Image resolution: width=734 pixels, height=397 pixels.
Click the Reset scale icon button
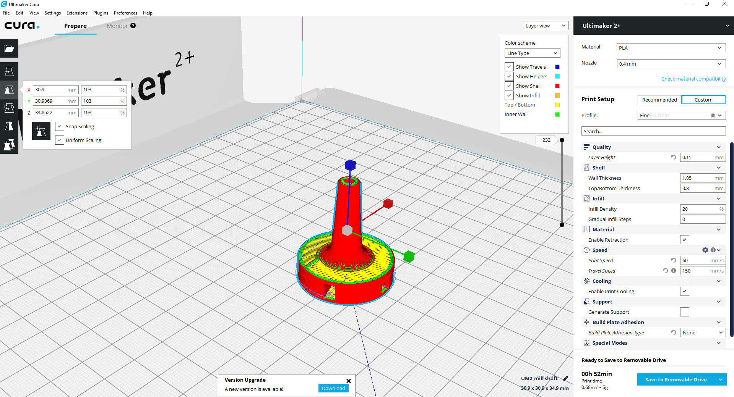(41, 131)
